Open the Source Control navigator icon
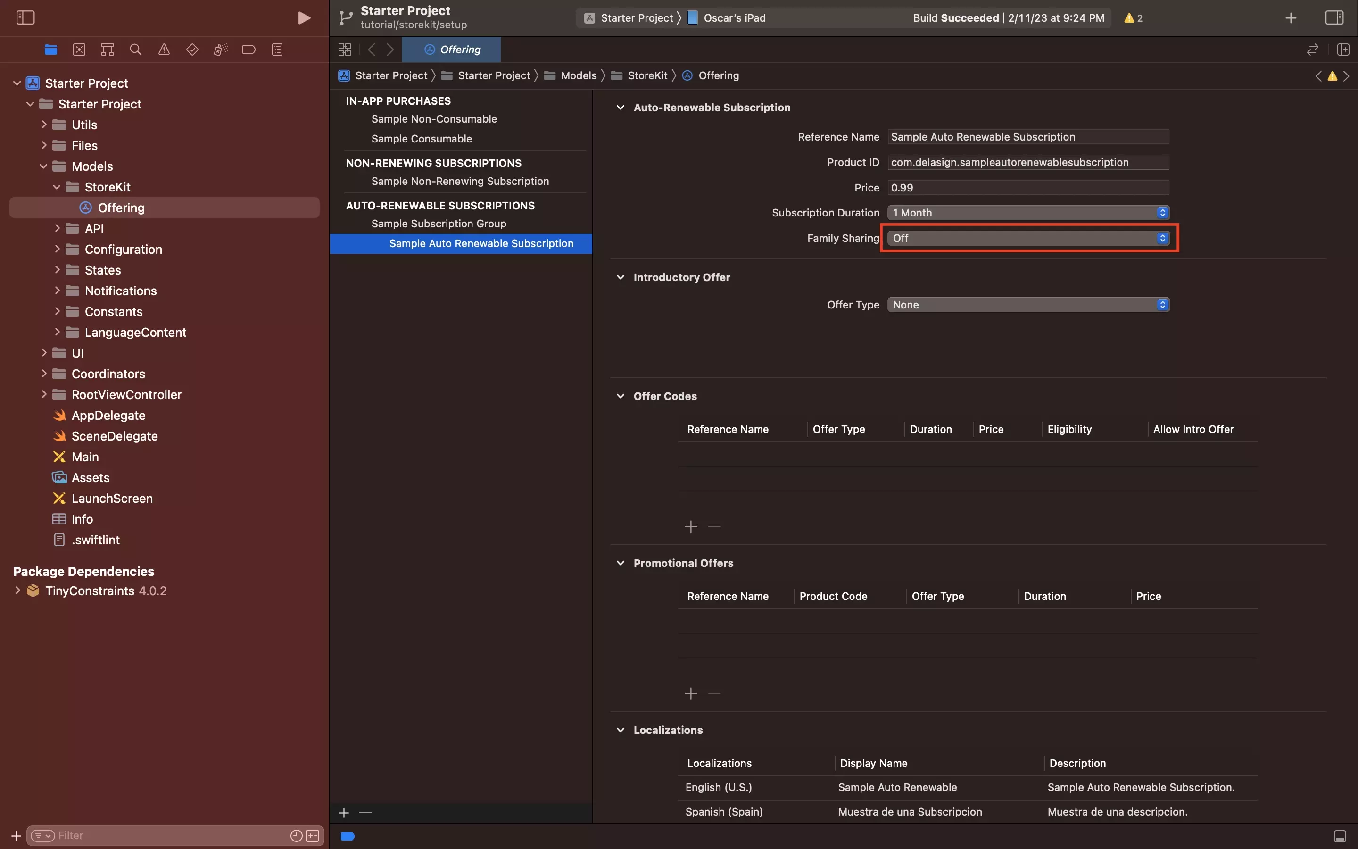The image size is (1358, 849). pos(79,50)
